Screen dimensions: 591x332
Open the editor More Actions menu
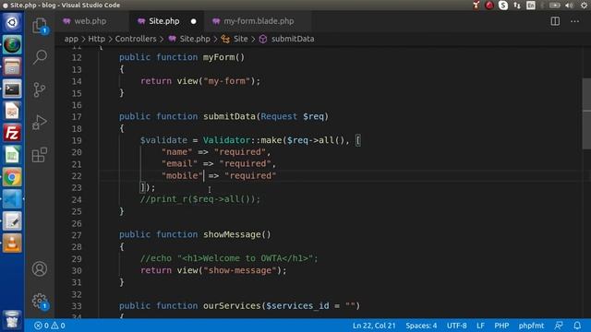(x=574, y=21)
